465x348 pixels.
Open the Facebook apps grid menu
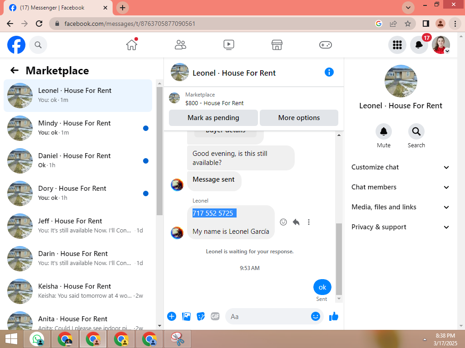(x=397, y=45)
